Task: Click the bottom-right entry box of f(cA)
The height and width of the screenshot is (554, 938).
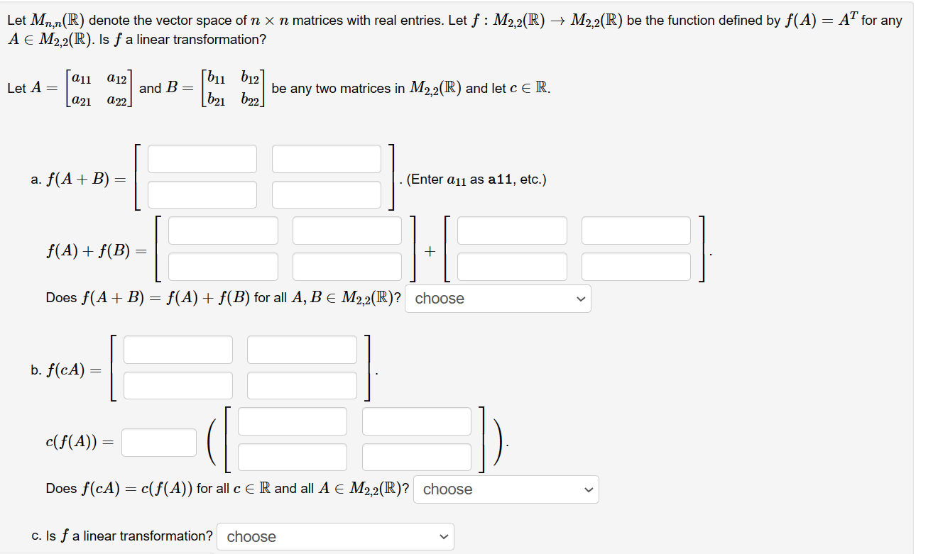Action: [x=301, y=384]
